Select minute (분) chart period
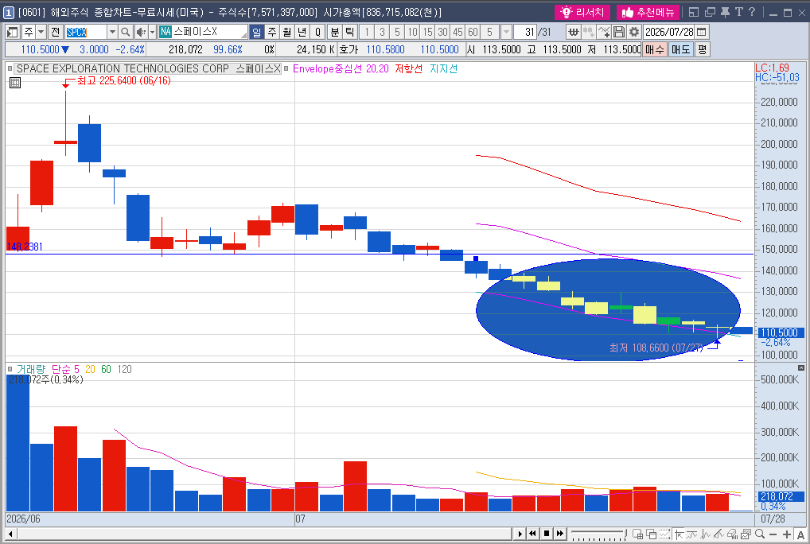The image size is (810, 544). [335, 32]
